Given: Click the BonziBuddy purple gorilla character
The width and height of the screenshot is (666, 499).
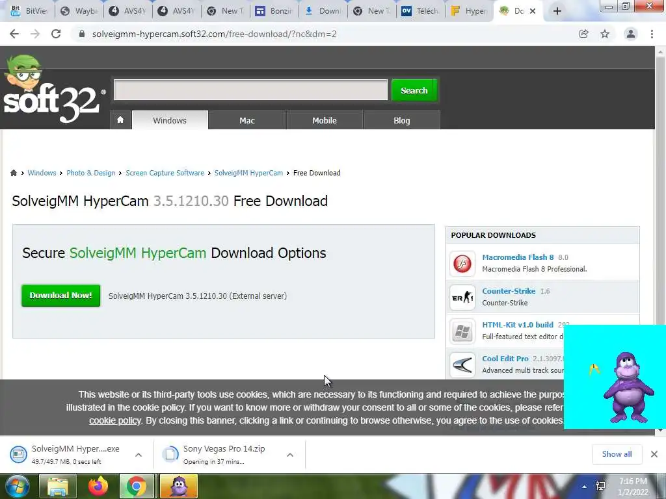Looking at the screenshot, I should 629,387.
